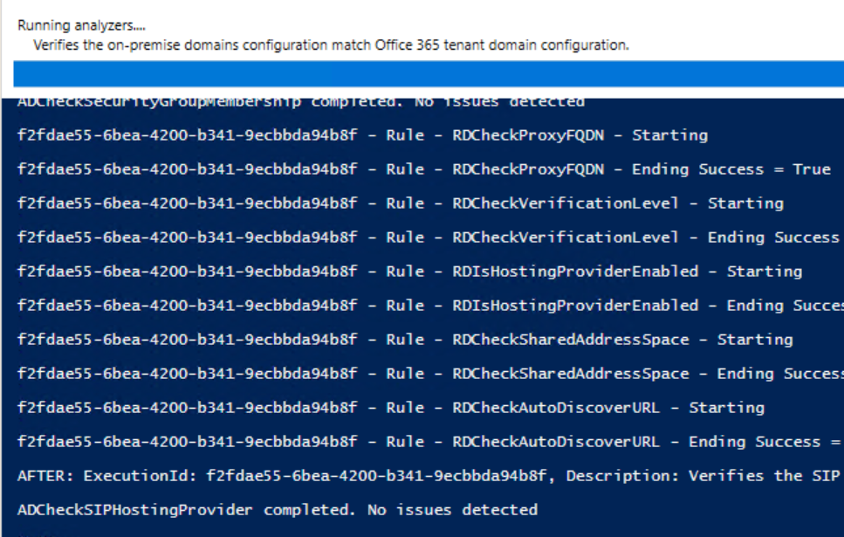Click the blue progress bar
The image size is (844, 537).
point(428,74)
